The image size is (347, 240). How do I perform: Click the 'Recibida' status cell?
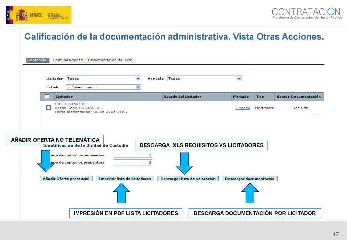(300, 108)
